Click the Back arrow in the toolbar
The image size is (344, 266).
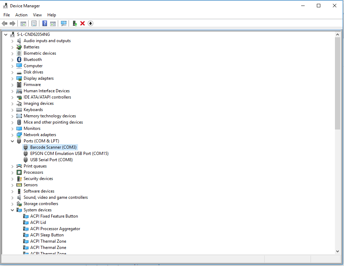[5, 23]
